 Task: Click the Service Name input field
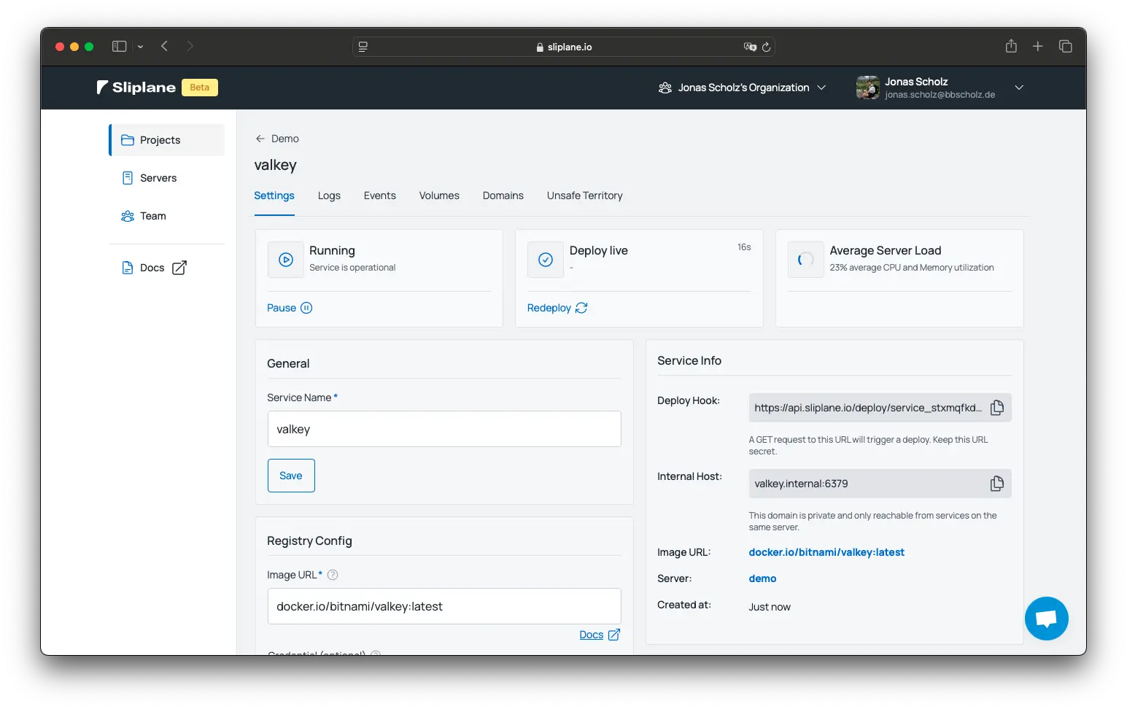444,429
